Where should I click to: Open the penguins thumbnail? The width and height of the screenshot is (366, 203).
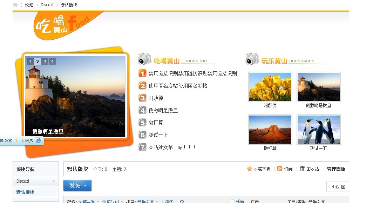tap(319, 130)
